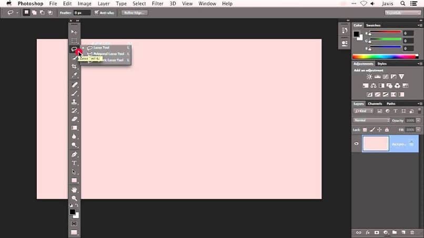Viewport: 424px width, 238px height.
Task: Select the Zoom tool in toolbar
Action: tap(74, 199)
